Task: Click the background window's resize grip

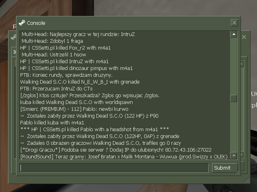Action: point(247,180)
